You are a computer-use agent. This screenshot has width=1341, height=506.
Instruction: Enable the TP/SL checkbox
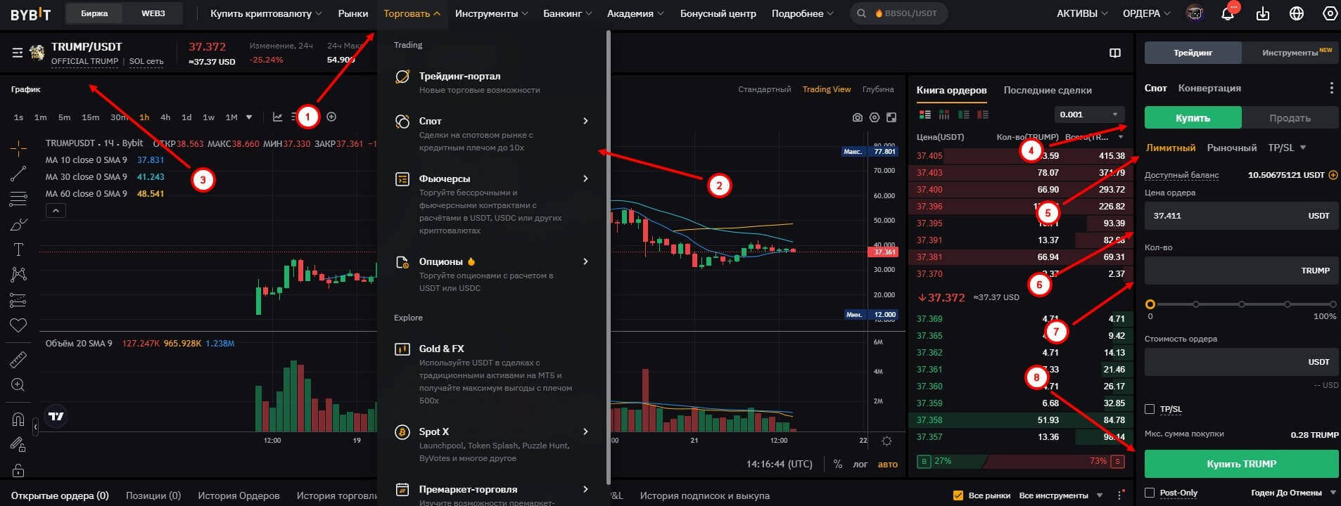point(1150,409)
